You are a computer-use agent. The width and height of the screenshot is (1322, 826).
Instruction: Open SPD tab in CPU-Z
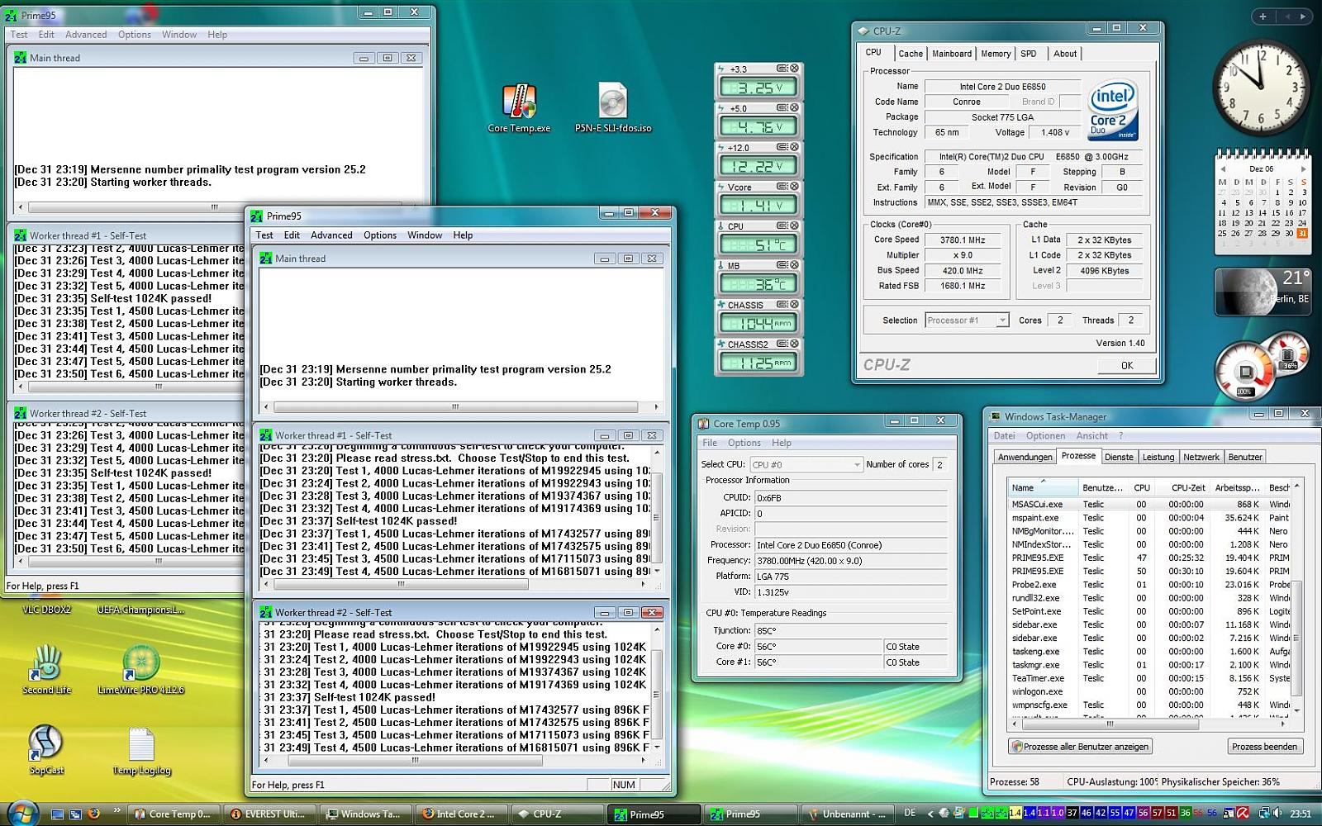(x=1029, y=54)
